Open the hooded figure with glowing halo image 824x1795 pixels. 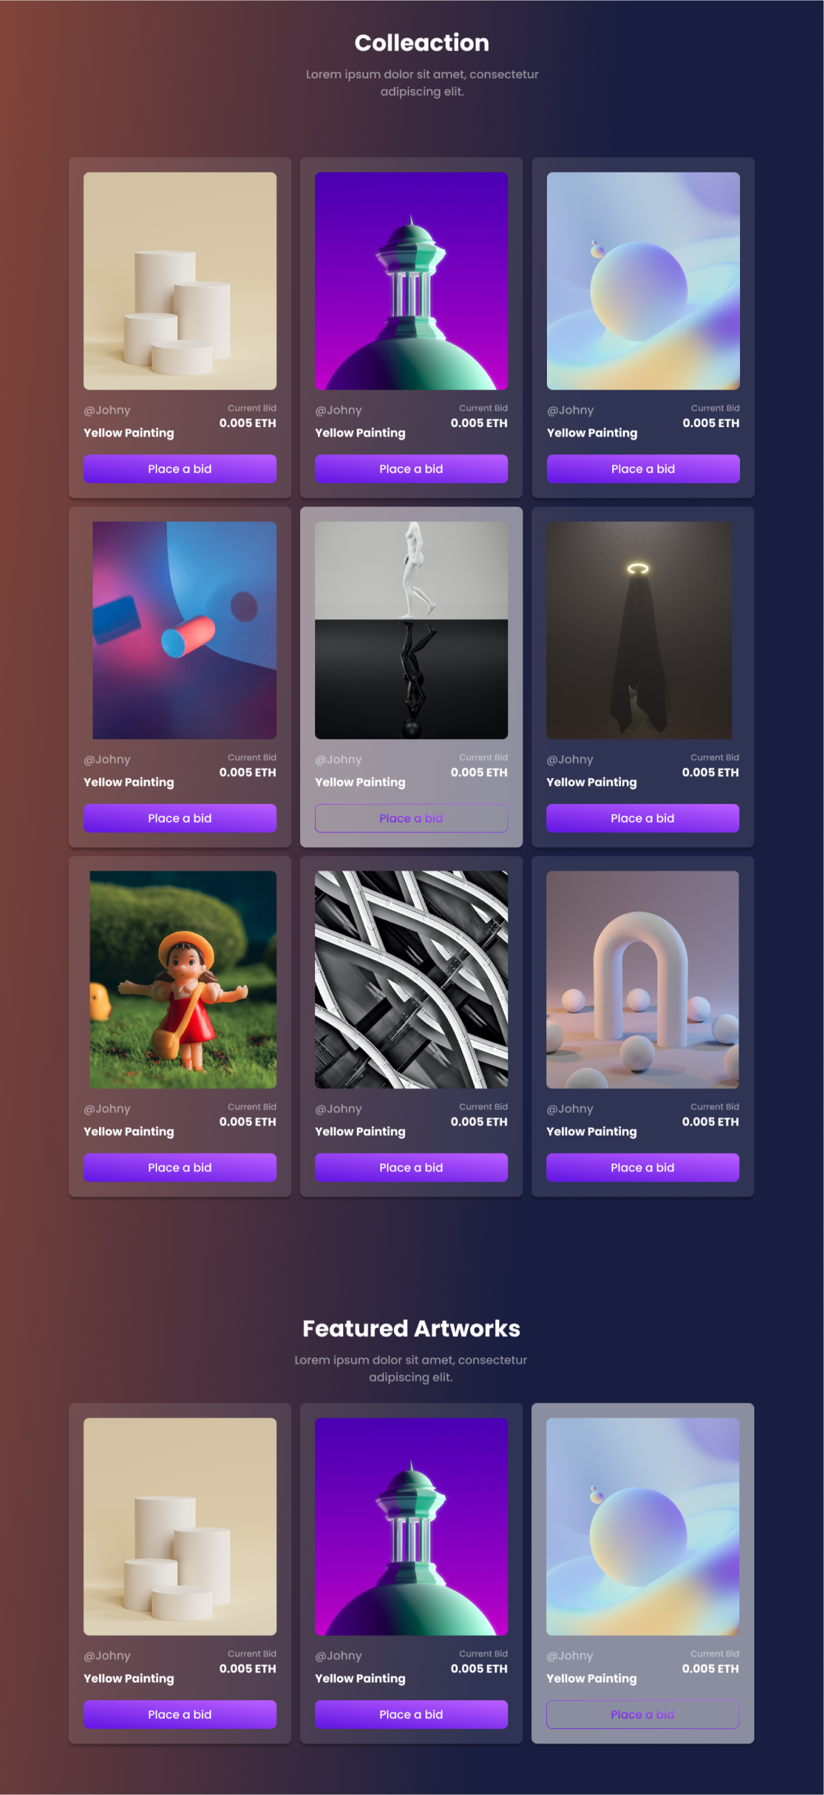click(x=639, y=630)
